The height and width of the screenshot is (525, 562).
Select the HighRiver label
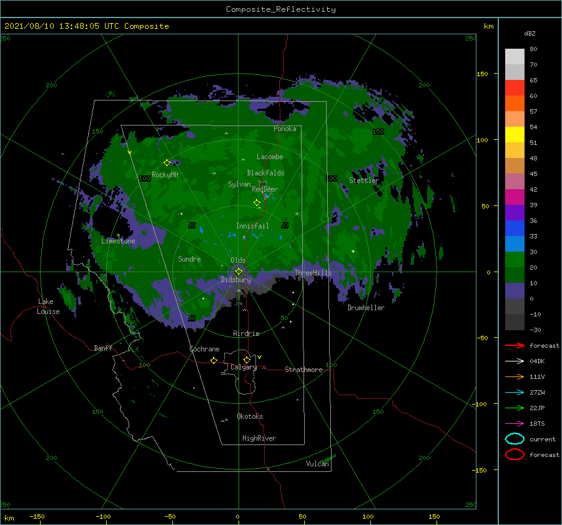click(x=259, y=438)
